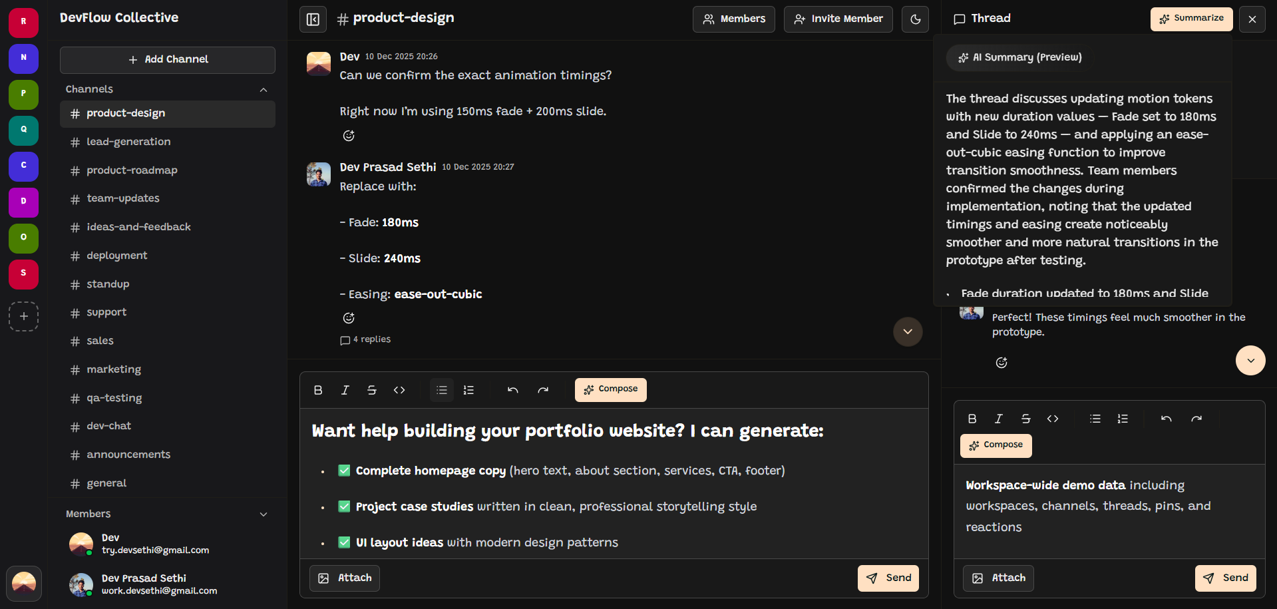The width and height of the screenshot is (1277, 609).
Task: Check the Complete homepage copy checkbox
Action: tap(344, 470)
